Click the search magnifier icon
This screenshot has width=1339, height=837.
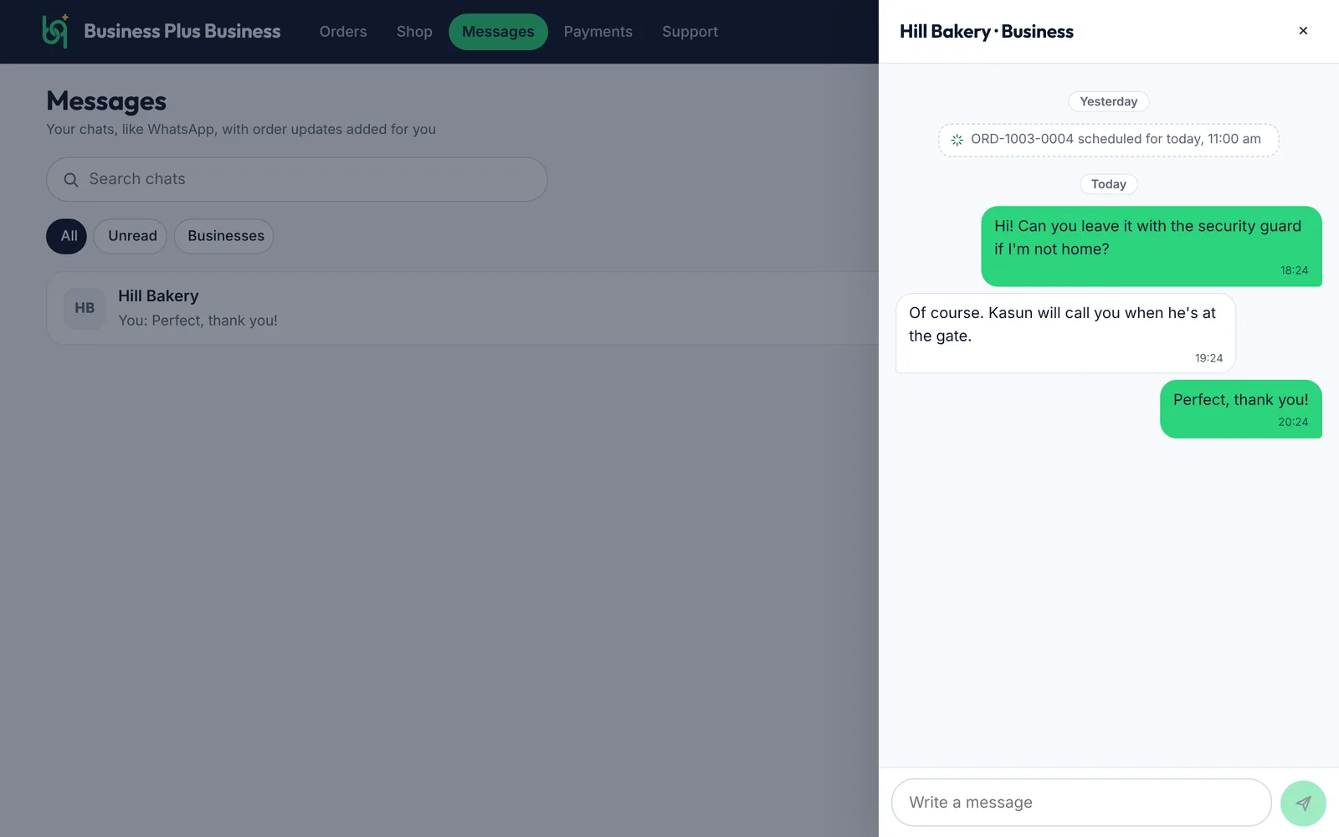click(71, 180)
